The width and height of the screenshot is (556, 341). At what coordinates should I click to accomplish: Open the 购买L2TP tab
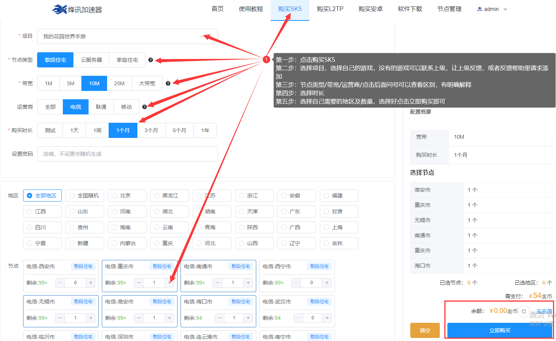pos(330,9)
